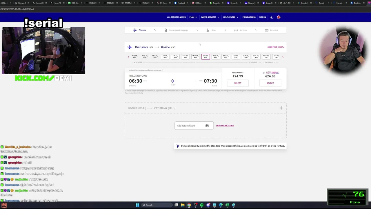Viewport: 371px width, 209px height.
Task: Click the lightbulb icon in the Did you know tip
Action: coord(178,146)
